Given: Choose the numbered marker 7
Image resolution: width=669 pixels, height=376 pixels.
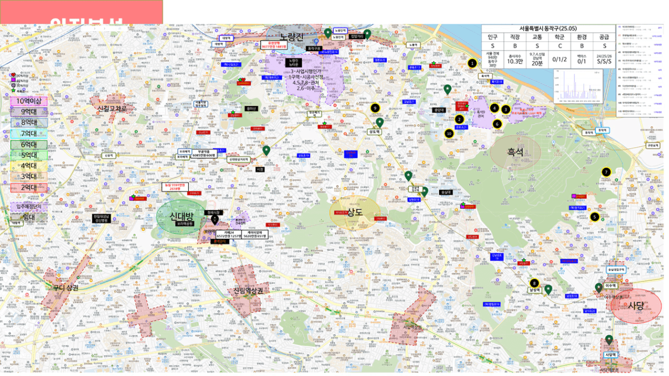Looking at the screenshot, I should (606, 172).
